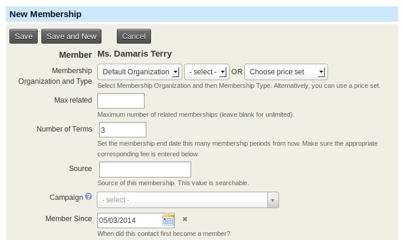Click into the Source text box

click(145, 169)
